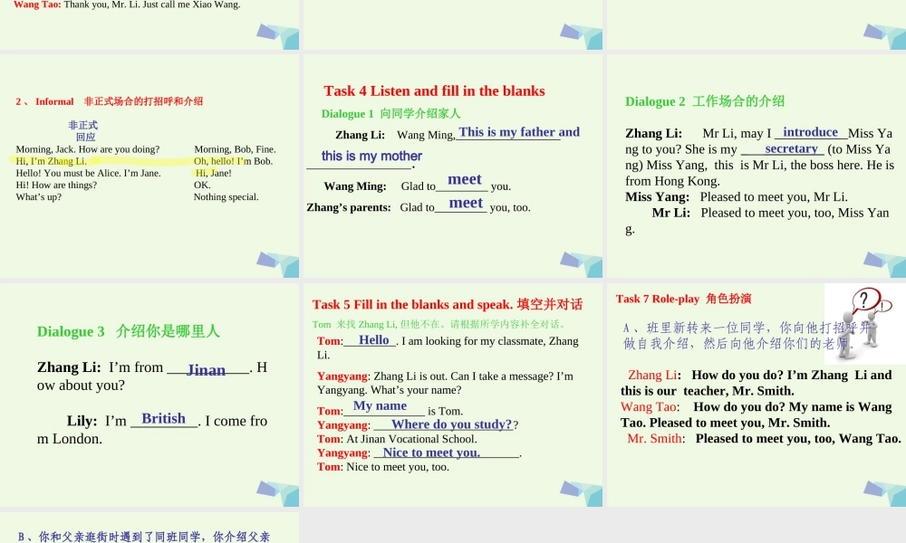
Task: Open the Dialogue 2 workplace introduction slide
Action: 757,167
